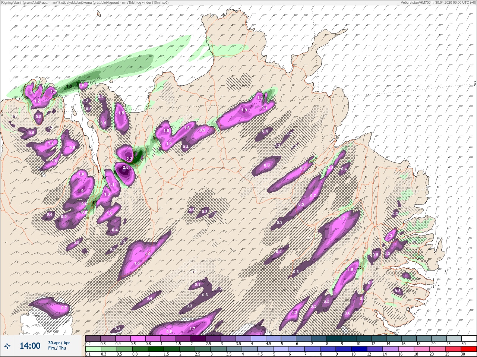This screenshot has width=477, height=357.
Task: Click the map title text starting with Rigning/skúrir
Action: click(85, 3)
